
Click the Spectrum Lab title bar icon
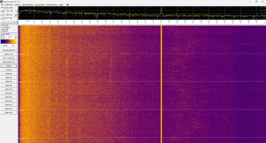click(x=1, y=2)
